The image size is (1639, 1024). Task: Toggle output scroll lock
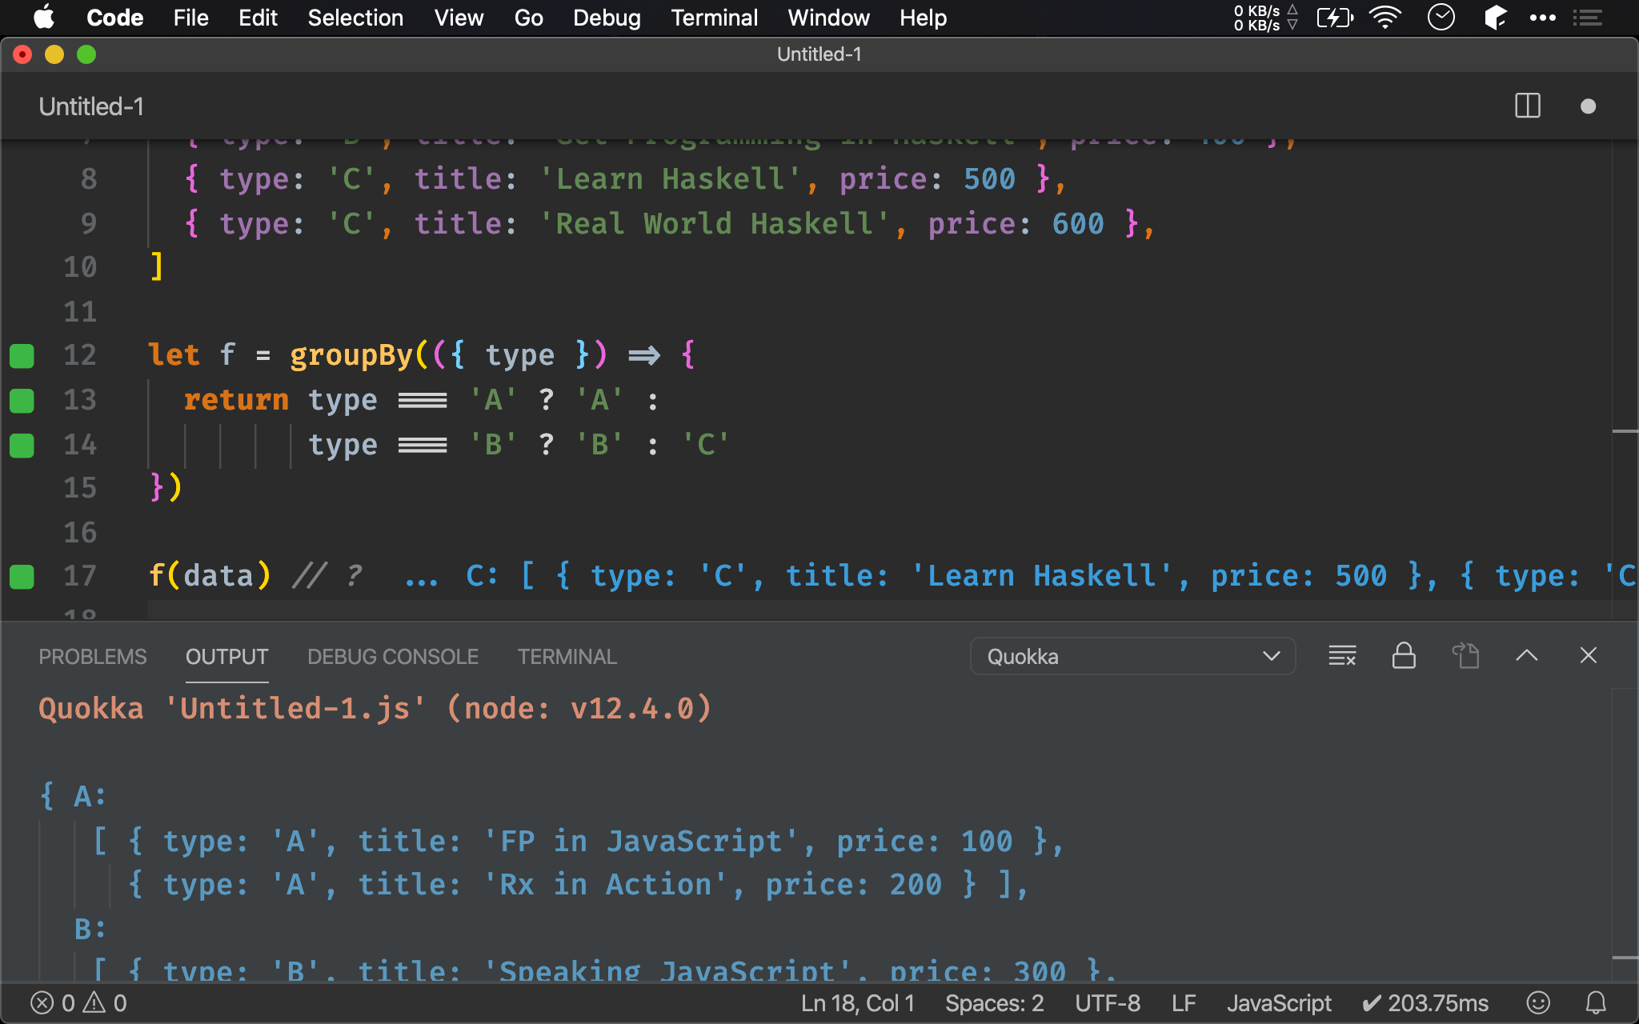1404,656
